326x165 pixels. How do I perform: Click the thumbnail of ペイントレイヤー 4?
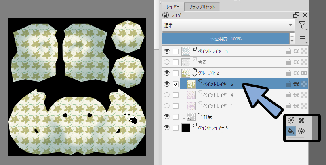click(191, 95)
